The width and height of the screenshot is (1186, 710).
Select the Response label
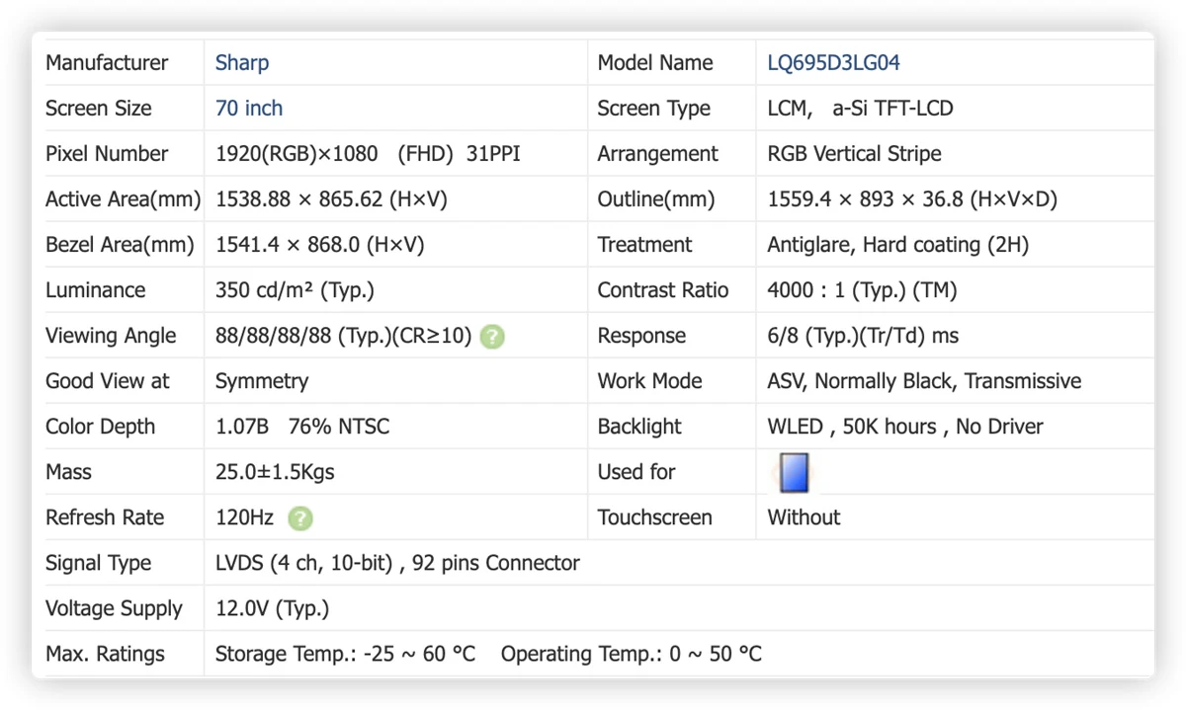(x=641, y=335)
